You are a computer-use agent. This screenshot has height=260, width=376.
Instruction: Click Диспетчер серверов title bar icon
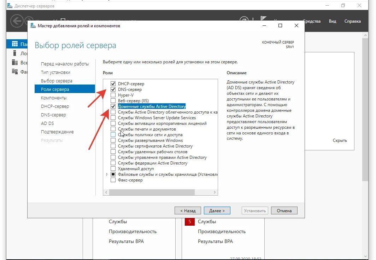(10, 6)
